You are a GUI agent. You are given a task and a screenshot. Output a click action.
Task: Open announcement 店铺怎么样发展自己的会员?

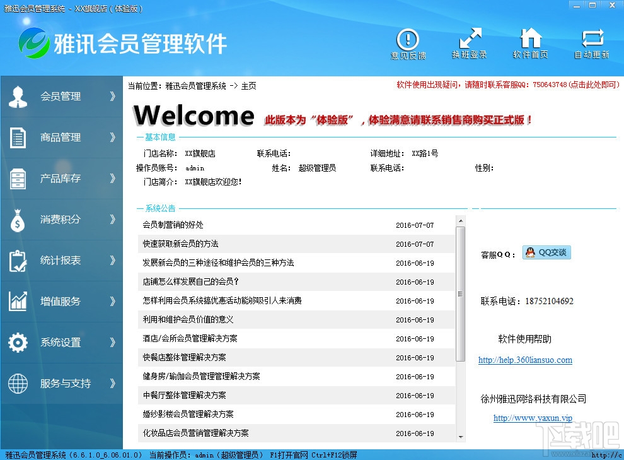click(x=190, y=281)
